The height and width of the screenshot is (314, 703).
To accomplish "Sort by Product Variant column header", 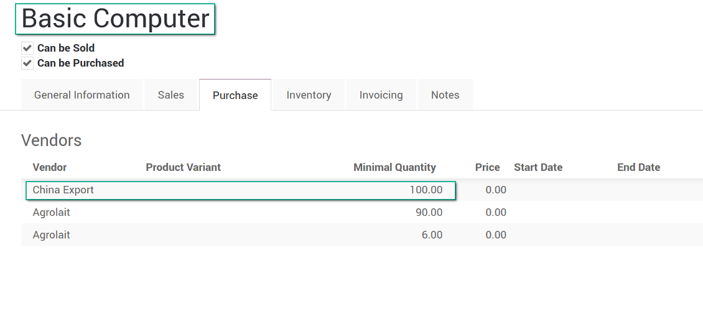I will click(184, 167).
